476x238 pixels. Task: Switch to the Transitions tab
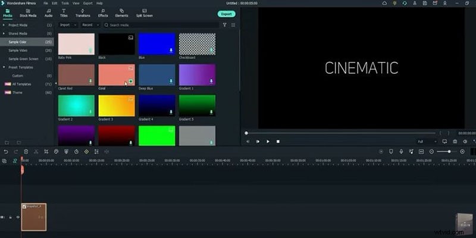point(83,13)
